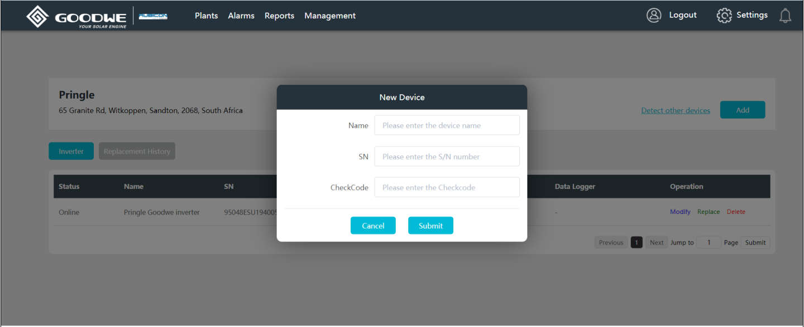The width and height of the screenshot is (804, 327).
Task: Submit the New Device form
Action: [x=430, y=226]
